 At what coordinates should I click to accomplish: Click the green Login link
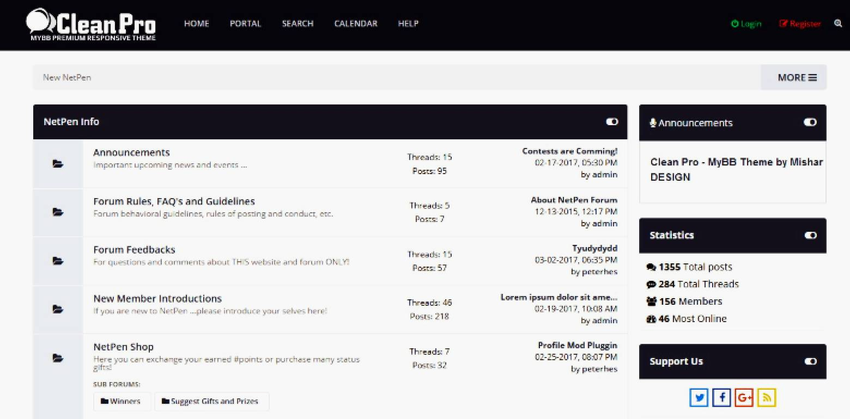point(746,23)
